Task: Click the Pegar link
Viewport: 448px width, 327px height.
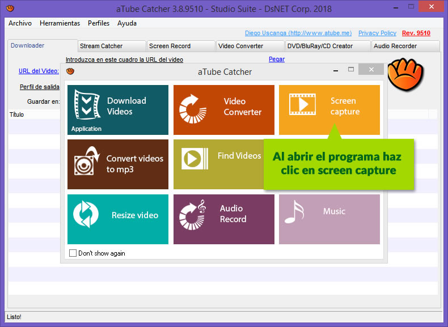Action: click(277, 59)
